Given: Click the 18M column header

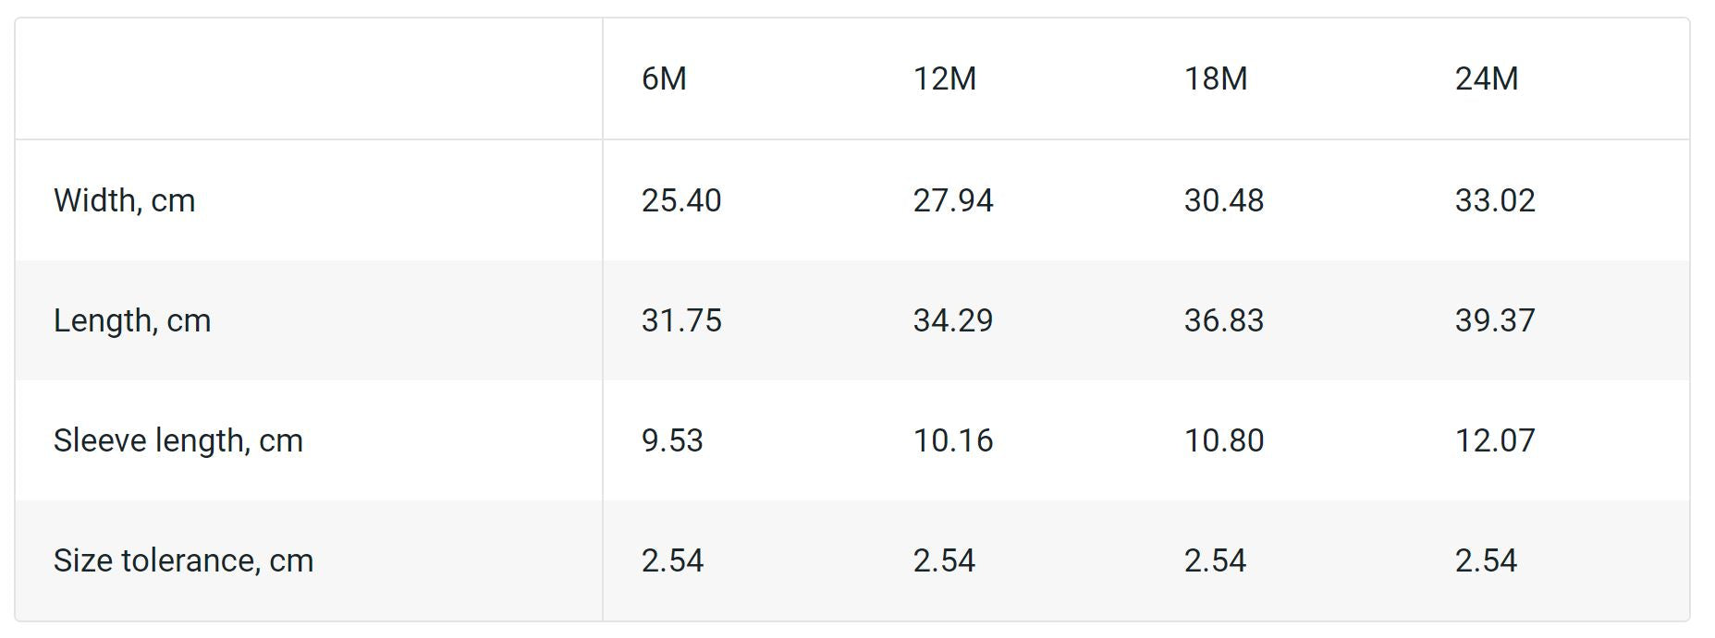Looking at the screenshot, I should [1215, 79].
